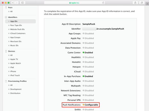Click the Game Center green status dot
Screen dimensions: 149x111
[83, 52]
